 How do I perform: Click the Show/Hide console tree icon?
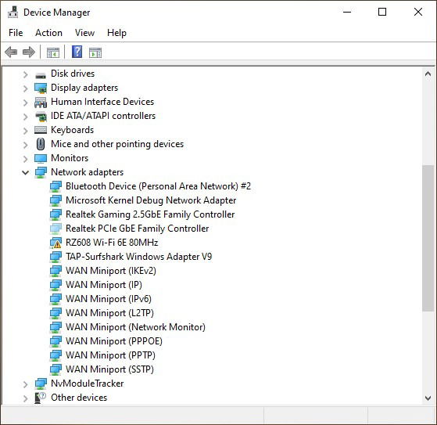click(53, 52)
